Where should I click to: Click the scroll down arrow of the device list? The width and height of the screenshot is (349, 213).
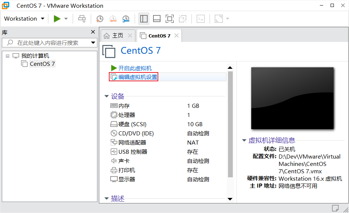(230, 199)
